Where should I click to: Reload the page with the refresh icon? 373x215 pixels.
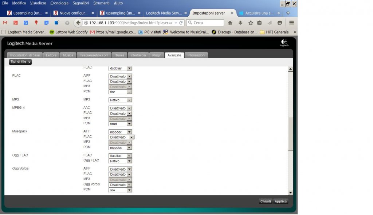point(181,23)
